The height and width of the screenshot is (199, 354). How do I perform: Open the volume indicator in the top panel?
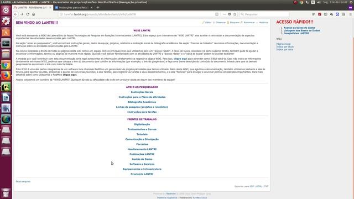319,2
